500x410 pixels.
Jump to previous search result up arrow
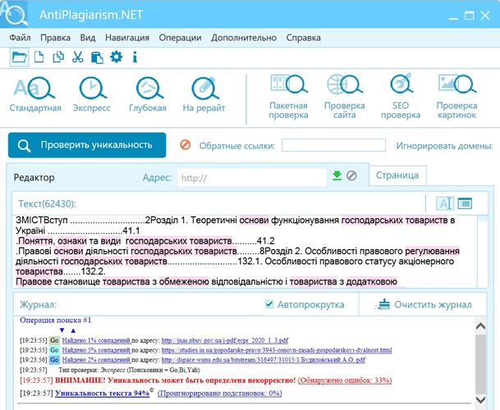(73, 330)
